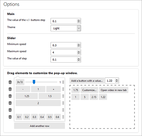This screenshot has width=142, height=136.
Task: Adjust the 1.22 new button value stepper
Action: click(x=117, y=81)
